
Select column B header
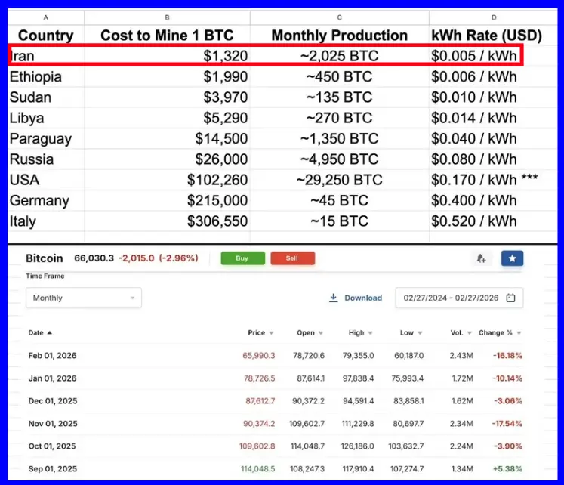pyautogui.click(x=167, y=17)
